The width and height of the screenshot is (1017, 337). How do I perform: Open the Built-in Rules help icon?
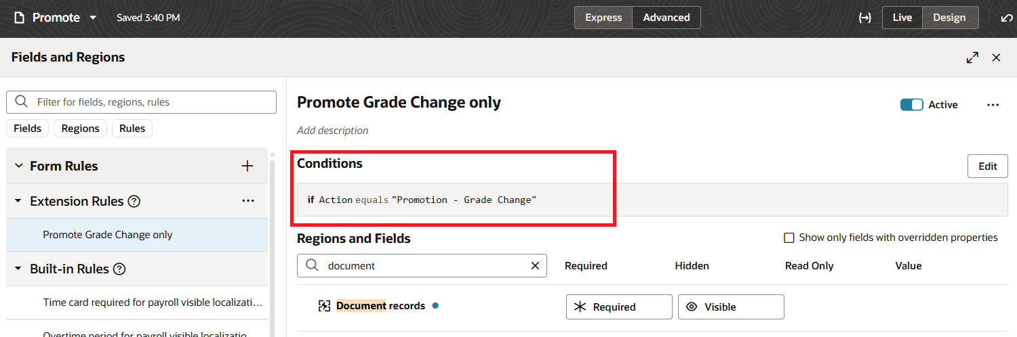click(x=119, y=269)
